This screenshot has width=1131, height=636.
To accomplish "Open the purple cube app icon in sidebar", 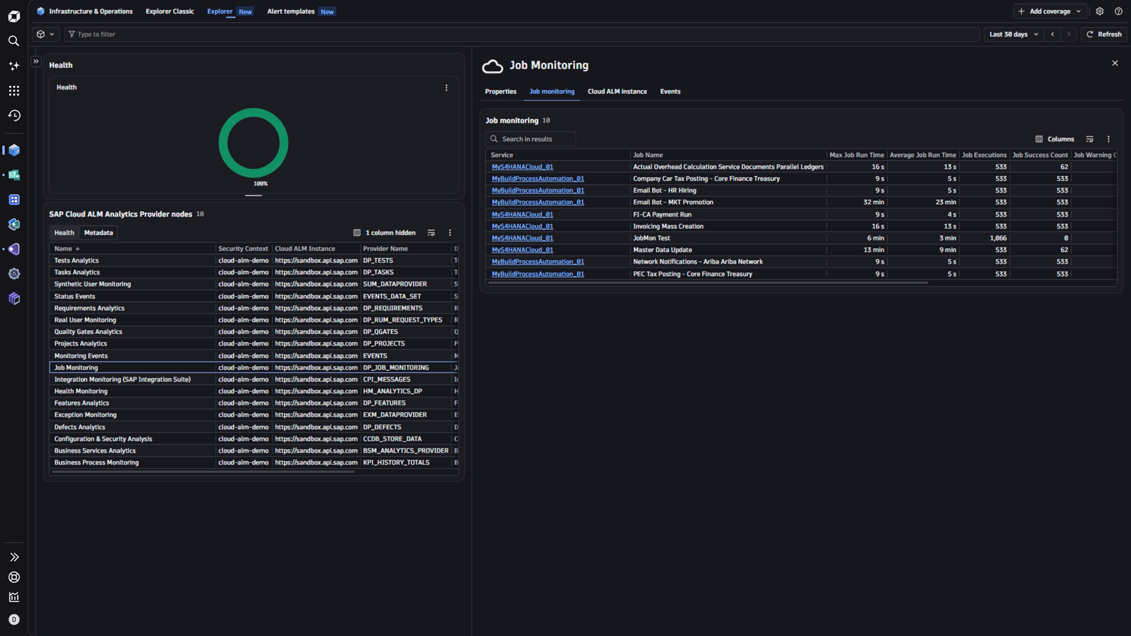I will pyautogui.click(x=14, y=299).
